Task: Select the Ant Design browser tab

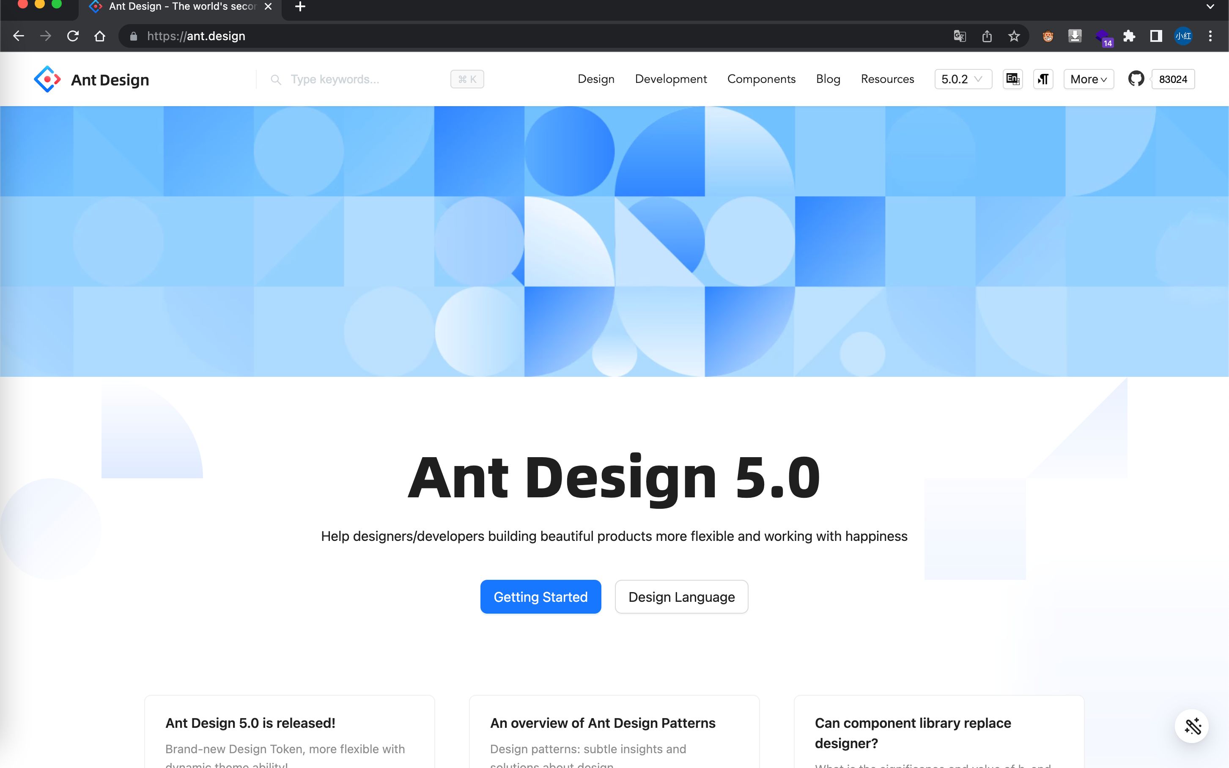Action: (x=180, y=7)
